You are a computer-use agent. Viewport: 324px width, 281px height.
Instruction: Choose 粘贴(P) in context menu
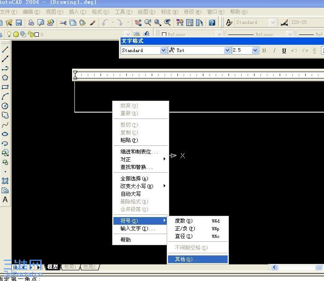pyautogui.click(x=141, y=140)
